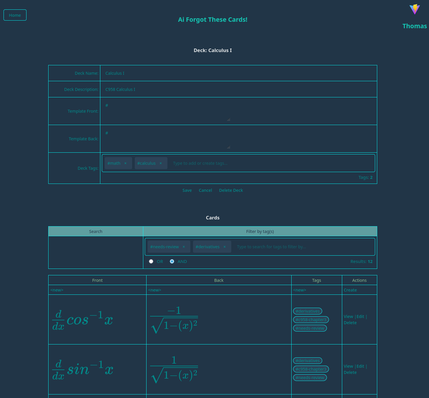Cancel deck editing

click(x=205, y=190)
